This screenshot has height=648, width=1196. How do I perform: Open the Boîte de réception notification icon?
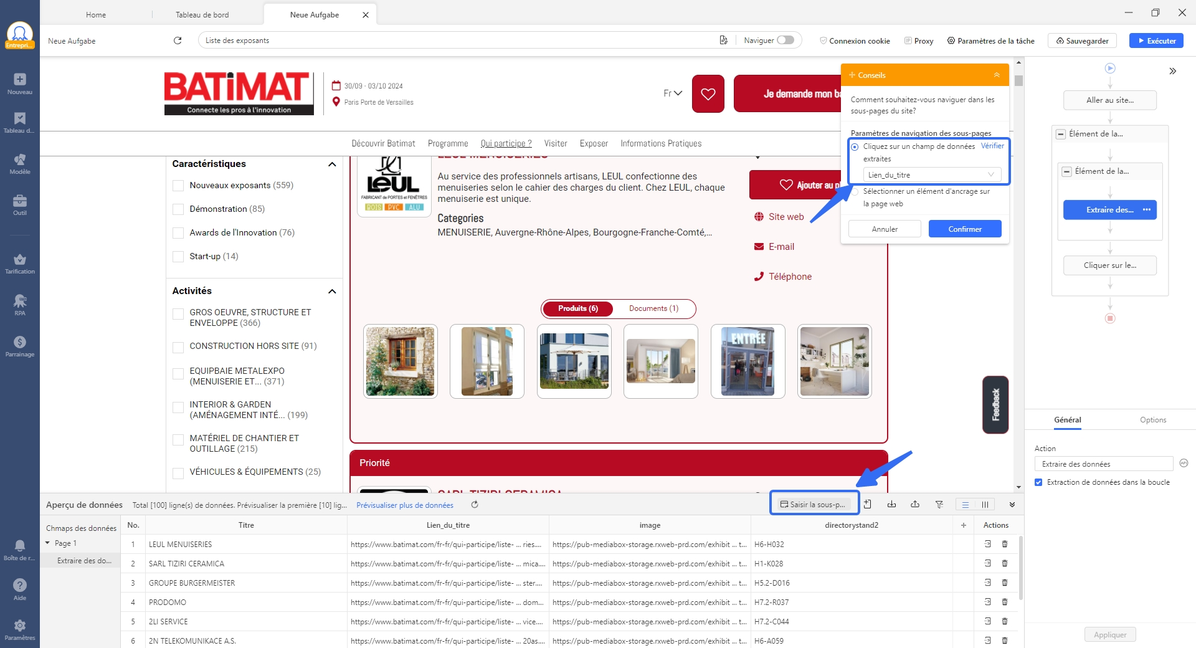point(20,550)
